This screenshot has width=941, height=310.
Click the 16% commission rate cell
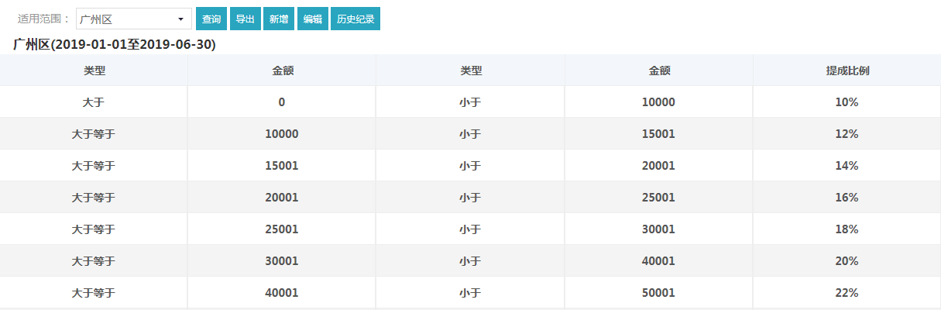coord(847,198)
